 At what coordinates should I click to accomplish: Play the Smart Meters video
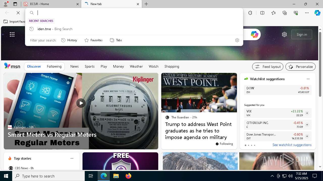(x=81, y=103)
